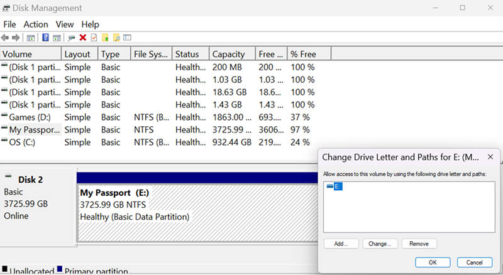This screenshot has height=275, width=503.
Task: Click the drive icon beside My Passport row
Action: point(4,127)
